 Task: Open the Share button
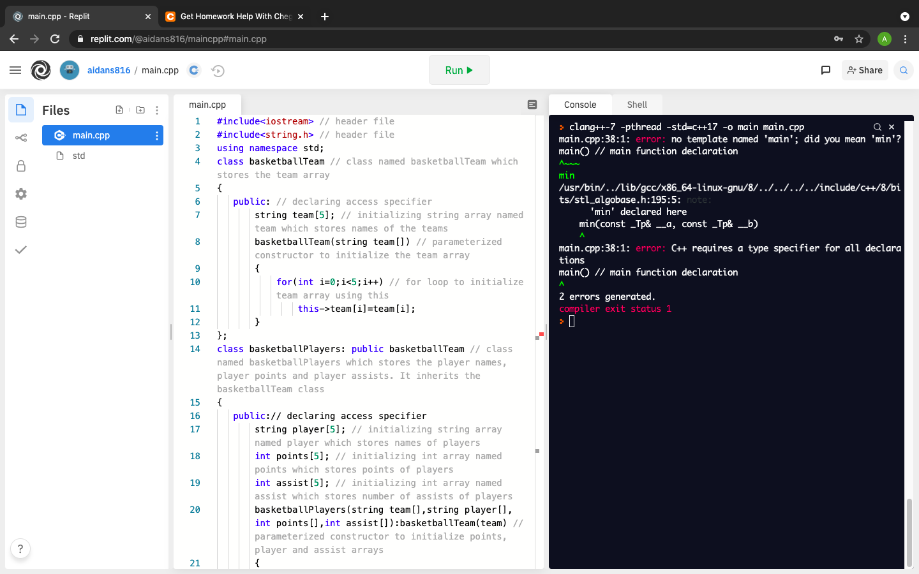pos(865,70)
